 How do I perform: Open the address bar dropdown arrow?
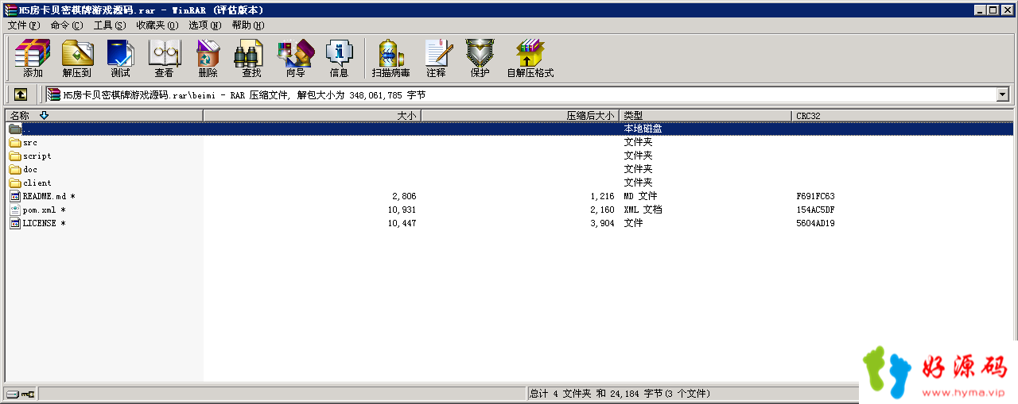point(1002,94)
